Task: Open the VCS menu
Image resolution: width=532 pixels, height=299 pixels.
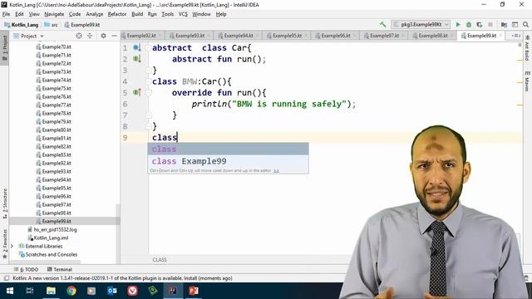Action: click(183, 14)
